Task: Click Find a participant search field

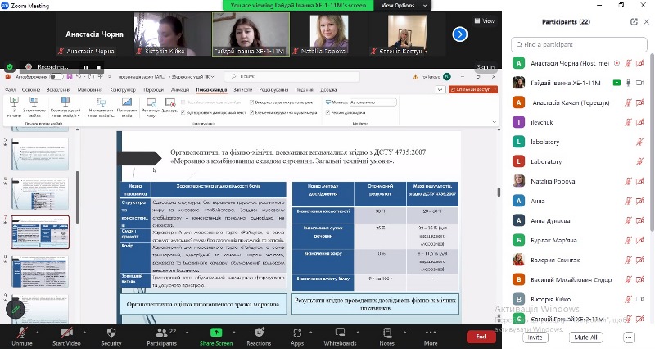Action: pos(579,44)
